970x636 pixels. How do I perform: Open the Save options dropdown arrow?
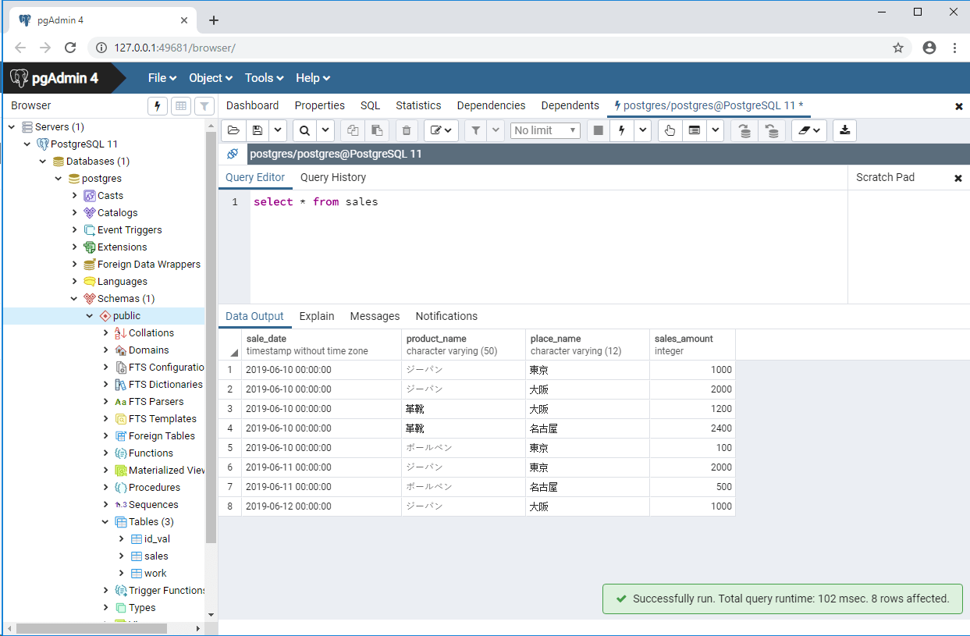click(278, 130)
